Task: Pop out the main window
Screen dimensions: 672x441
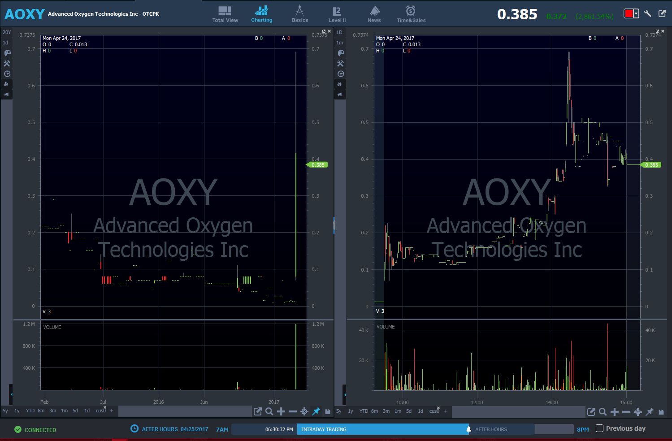Action: tap(662, 13)
